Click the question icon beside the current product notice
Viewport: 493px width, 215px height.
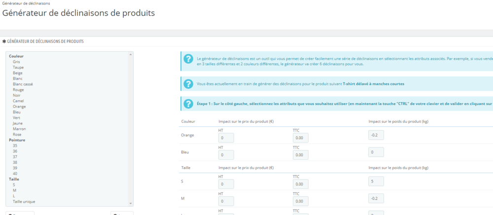point(188,84)
